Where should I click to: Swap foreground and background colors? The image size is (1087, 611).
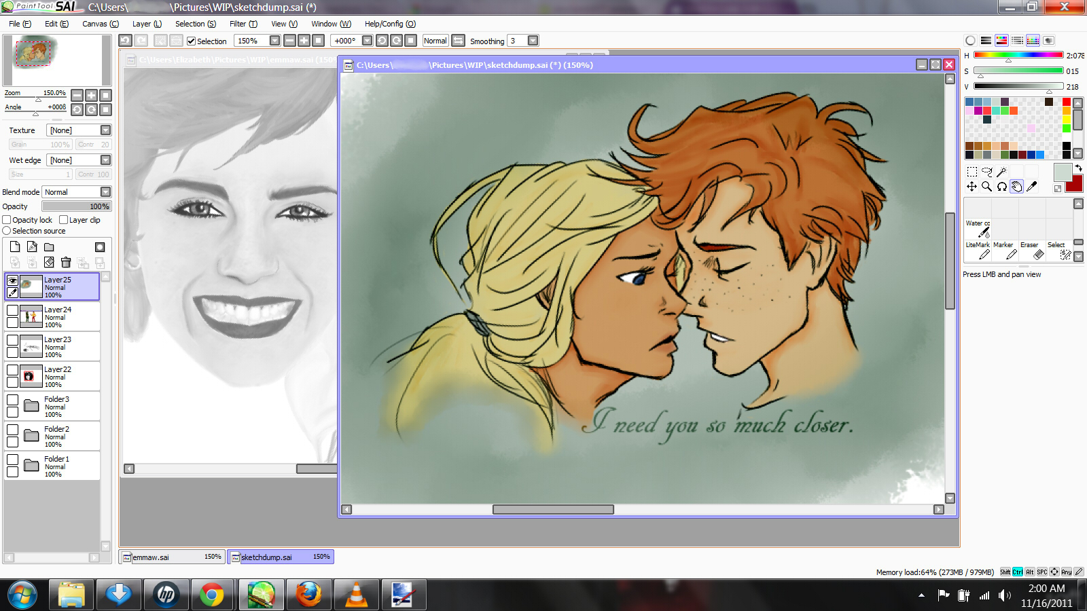click(1078, 168)
